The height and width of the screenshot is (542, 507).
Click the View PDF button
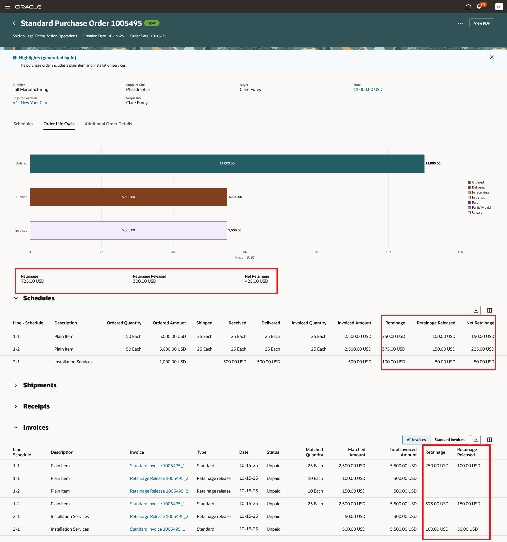481,24
